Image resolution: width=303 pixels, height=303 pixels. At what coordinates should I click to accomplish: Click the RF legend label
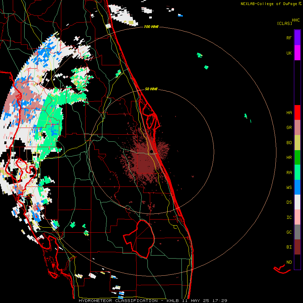[x=289, y=38]
